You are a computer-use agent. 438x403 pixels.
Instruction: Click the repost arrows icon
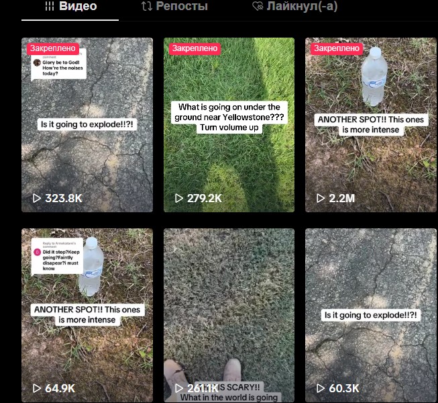click(147, 6)
